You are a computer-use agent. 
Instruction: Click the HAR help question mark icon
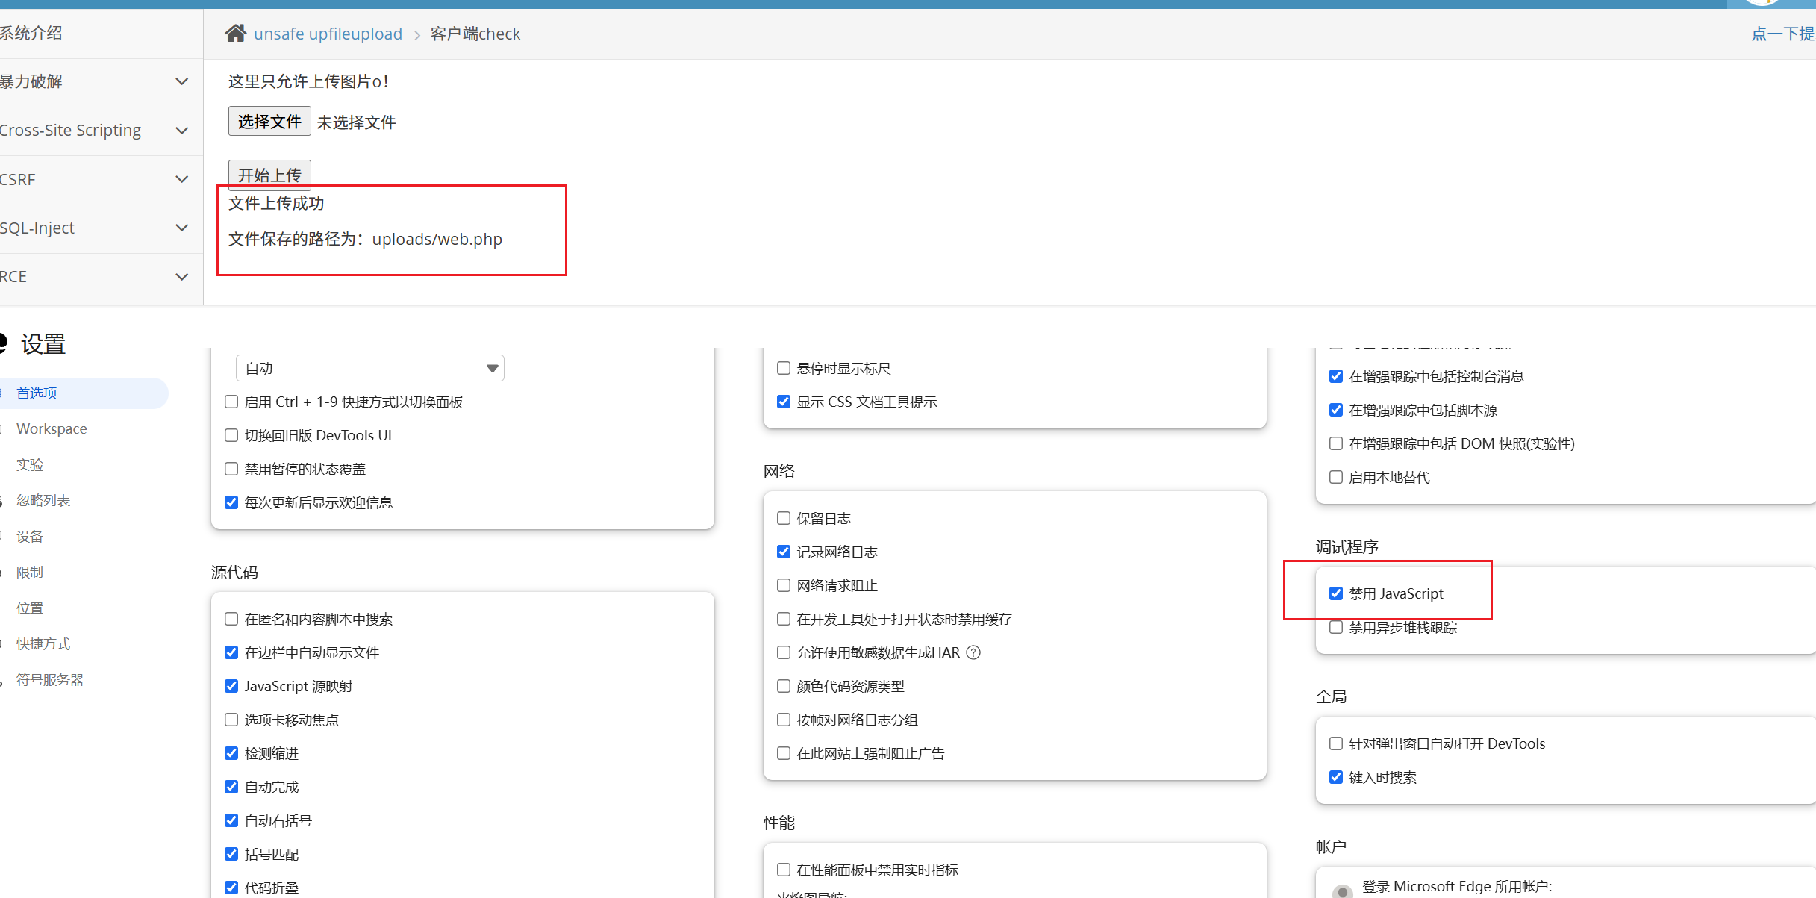tap(973, 653)
